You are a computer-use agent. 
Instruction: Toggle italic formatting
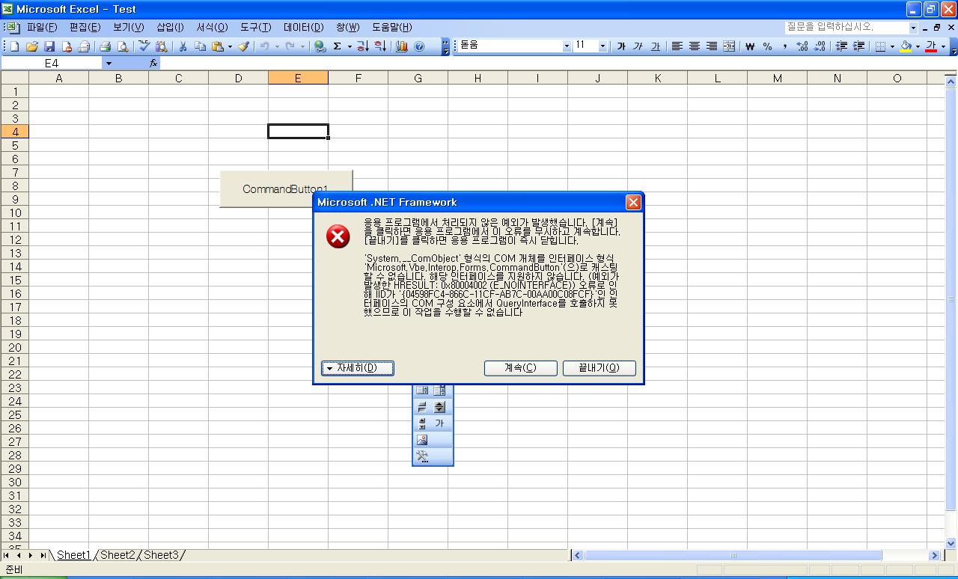pyautogui.click(x=638, y=46)
